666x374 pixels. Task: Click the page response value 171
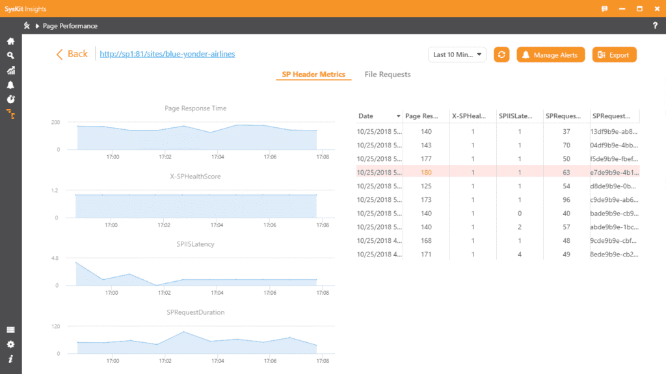(426, 254)
